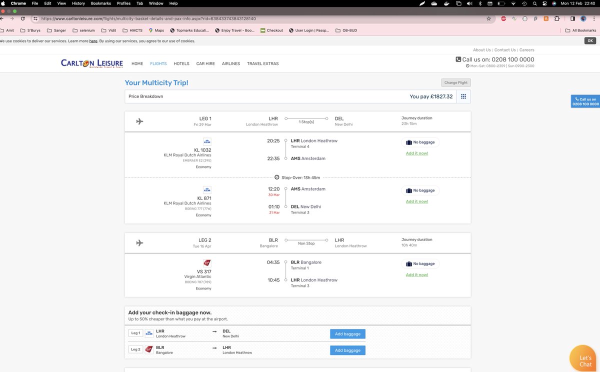Bookmark this page with star icon

[488, 18]
